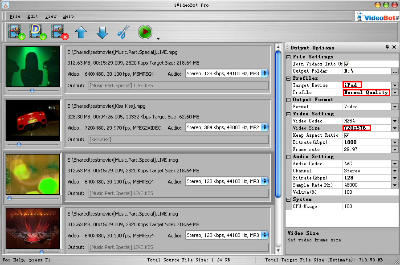Open the Format dropdown
Viewport: 400px width, 265px height.
tap(395, 106)
